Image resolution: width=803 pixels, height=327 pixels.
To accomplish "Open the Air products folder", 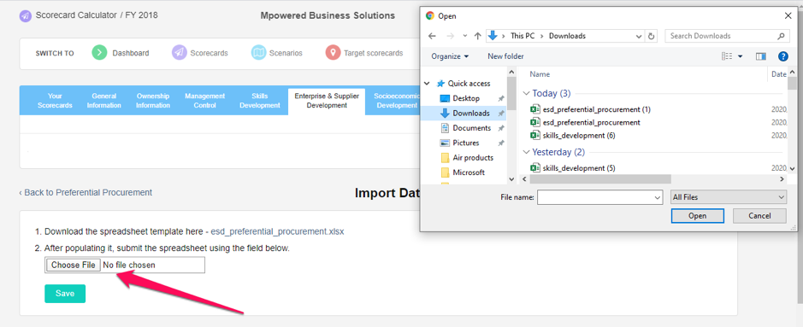I will [473, 157].
